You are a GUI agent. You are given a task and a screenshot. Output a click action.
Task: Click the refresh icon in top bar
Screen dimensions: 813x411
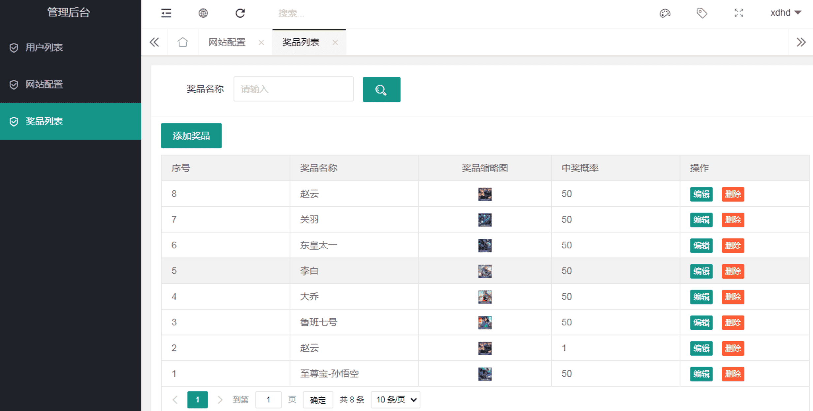240,13
